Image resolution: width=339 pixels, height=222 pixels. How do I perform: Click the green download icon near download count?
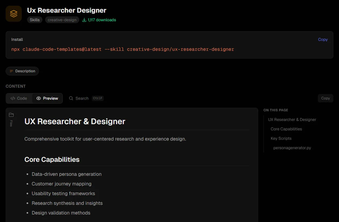[x=84, y=20]
